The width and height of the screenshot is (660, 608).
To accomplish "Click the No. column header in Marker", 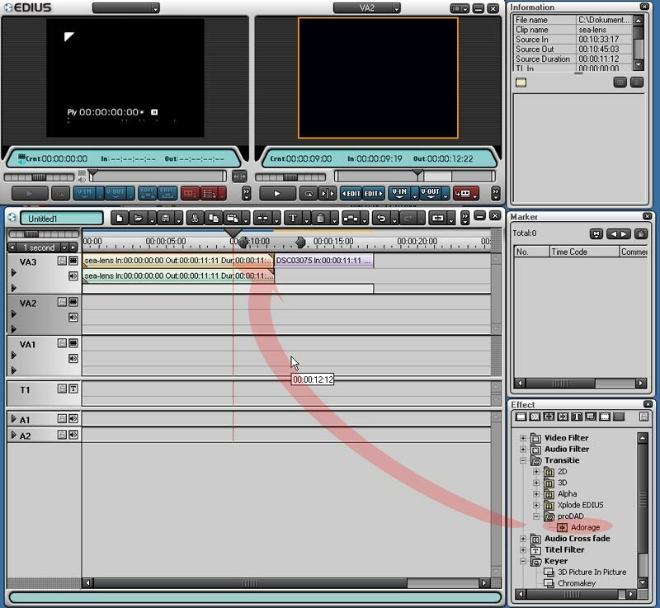I will coord(531,252).
